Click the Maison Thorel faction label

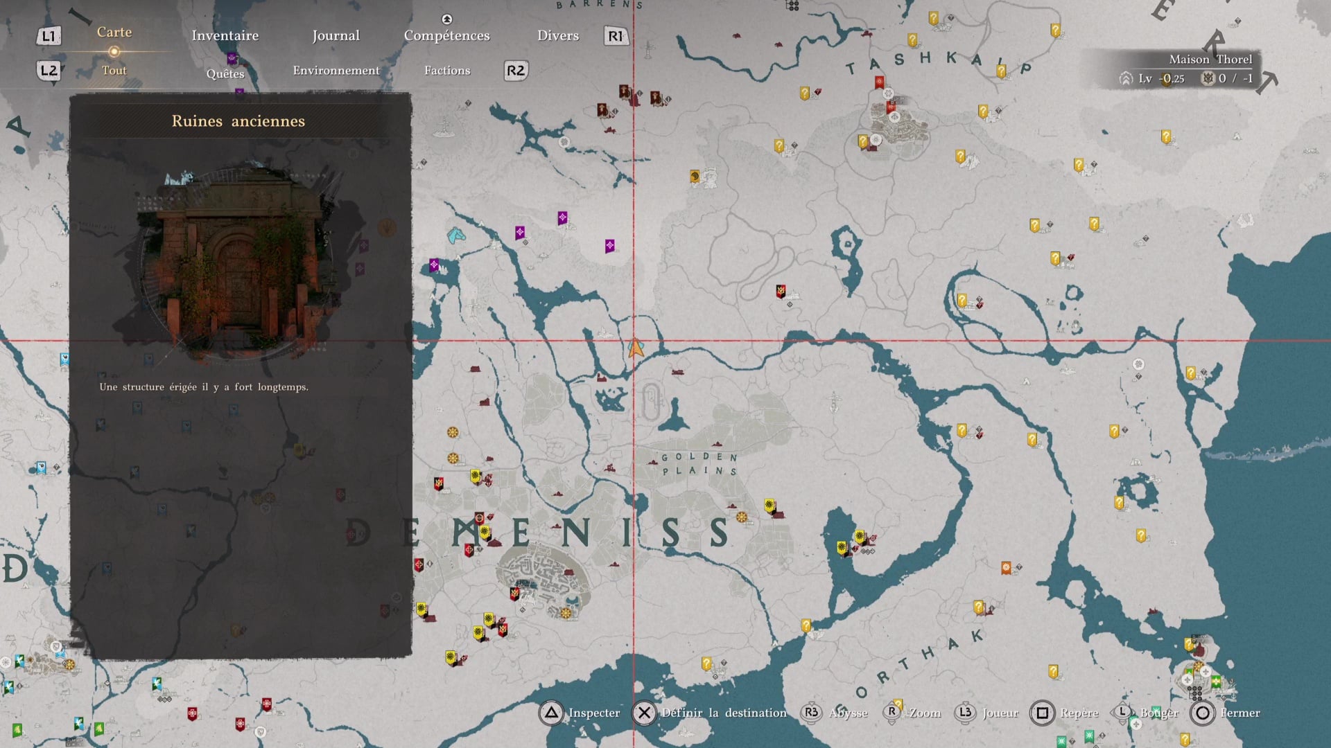click(x=1210, y=60)
